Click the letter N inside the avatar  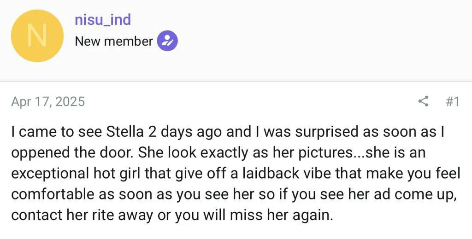pos(37,36)
